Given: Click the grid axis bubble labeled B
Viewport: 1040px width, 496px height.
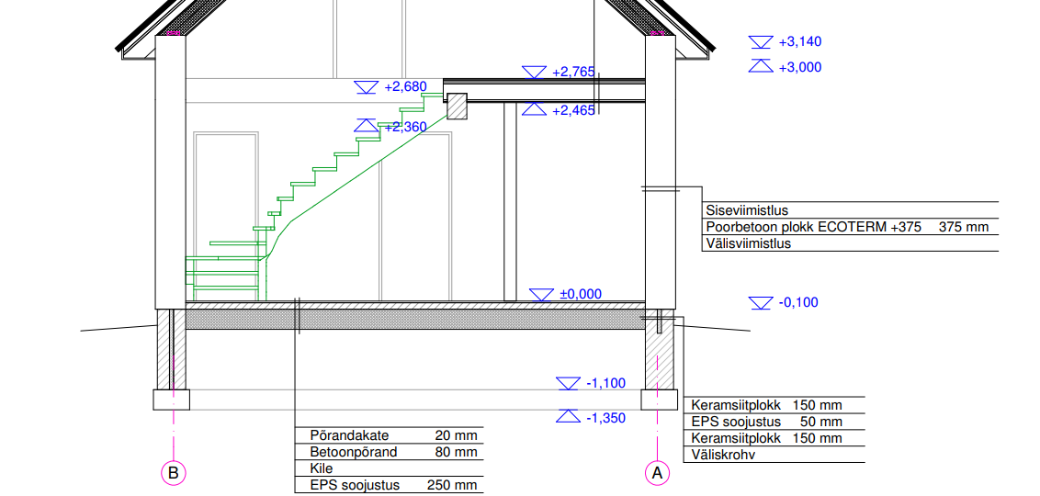Looking at the screenshot, I should (x=172, y=473).
